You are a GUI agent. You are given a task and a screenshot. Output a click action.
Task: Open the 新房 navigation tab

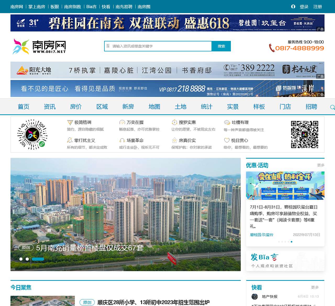pyautogui.click(x=128, y=107)
